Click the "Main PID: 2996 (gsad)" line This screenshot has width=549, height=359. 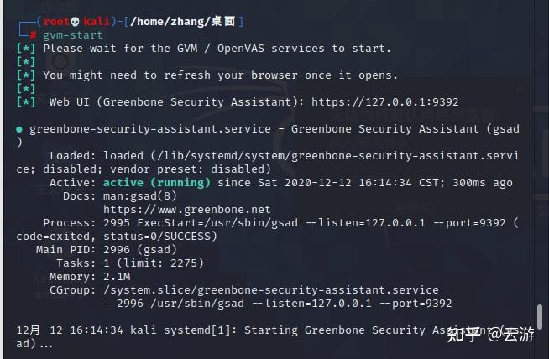pos(104,250)
